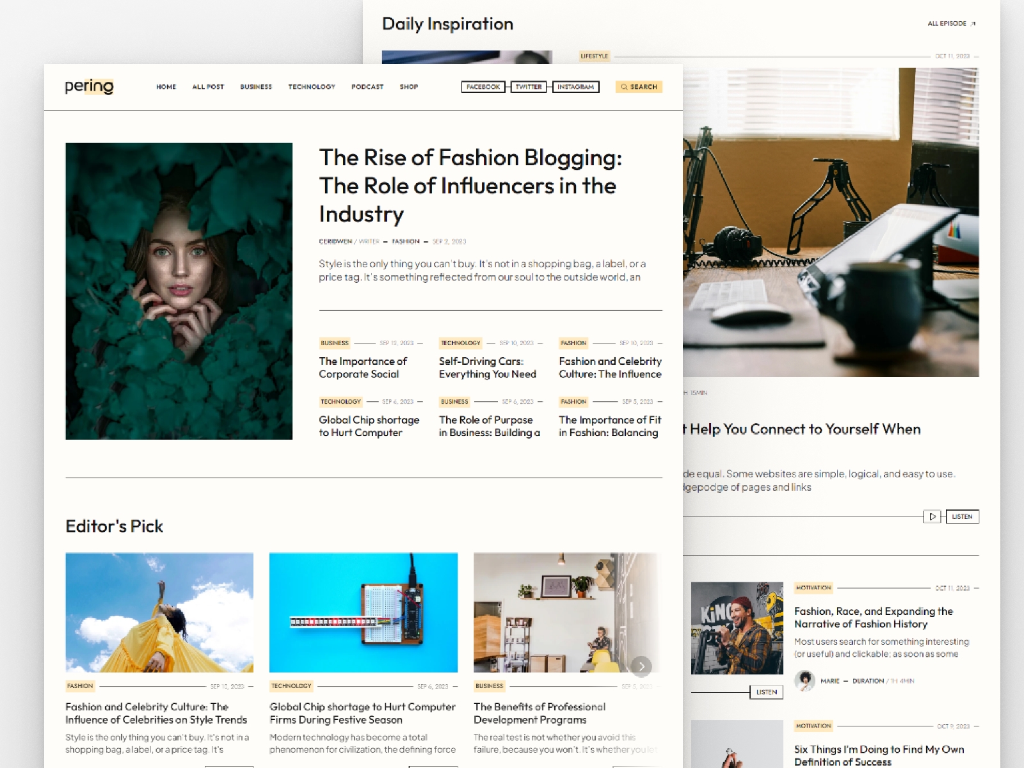Toggle the MOTIVATION tag on Fashion History article
The image size is (1024, 768).
coord(813,588)
